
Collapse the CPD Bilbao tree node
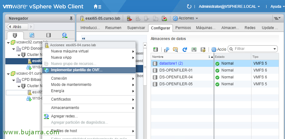coord(14,80)
